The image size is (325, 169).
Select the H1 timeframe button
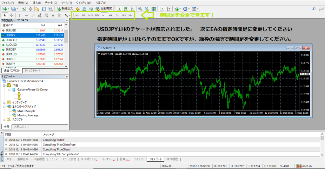tap(104, 15)
